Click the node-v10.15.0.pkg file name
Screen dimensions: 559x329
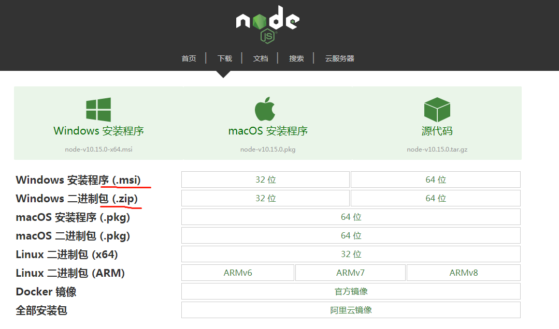pyautogui.click(x=268, y=149)
